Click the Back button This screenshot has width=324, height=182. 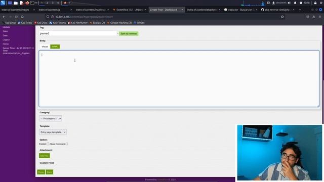click(50, 172)
